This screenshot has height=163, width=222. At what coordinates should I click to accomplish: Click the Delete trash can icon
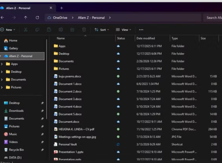84,30
